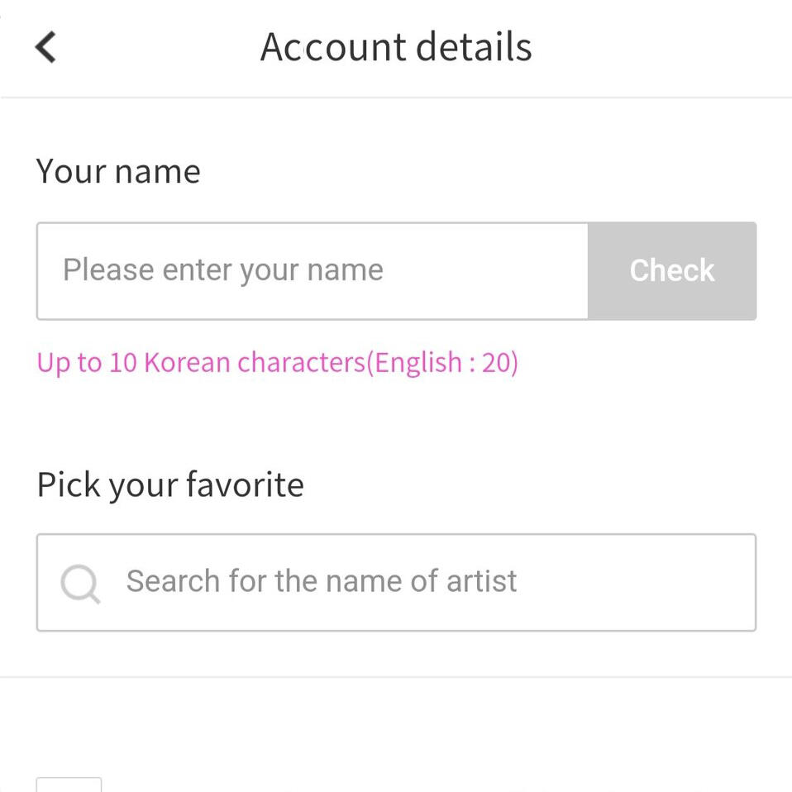This screenshot has height=792, width=792.
Task: Click the 'Your name' section label
Action: (118, 172)
